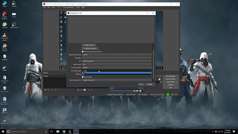Viewport: 238px width, 134px height.
Task: Adjust the mixer volume slider
Action: point(123,91)
